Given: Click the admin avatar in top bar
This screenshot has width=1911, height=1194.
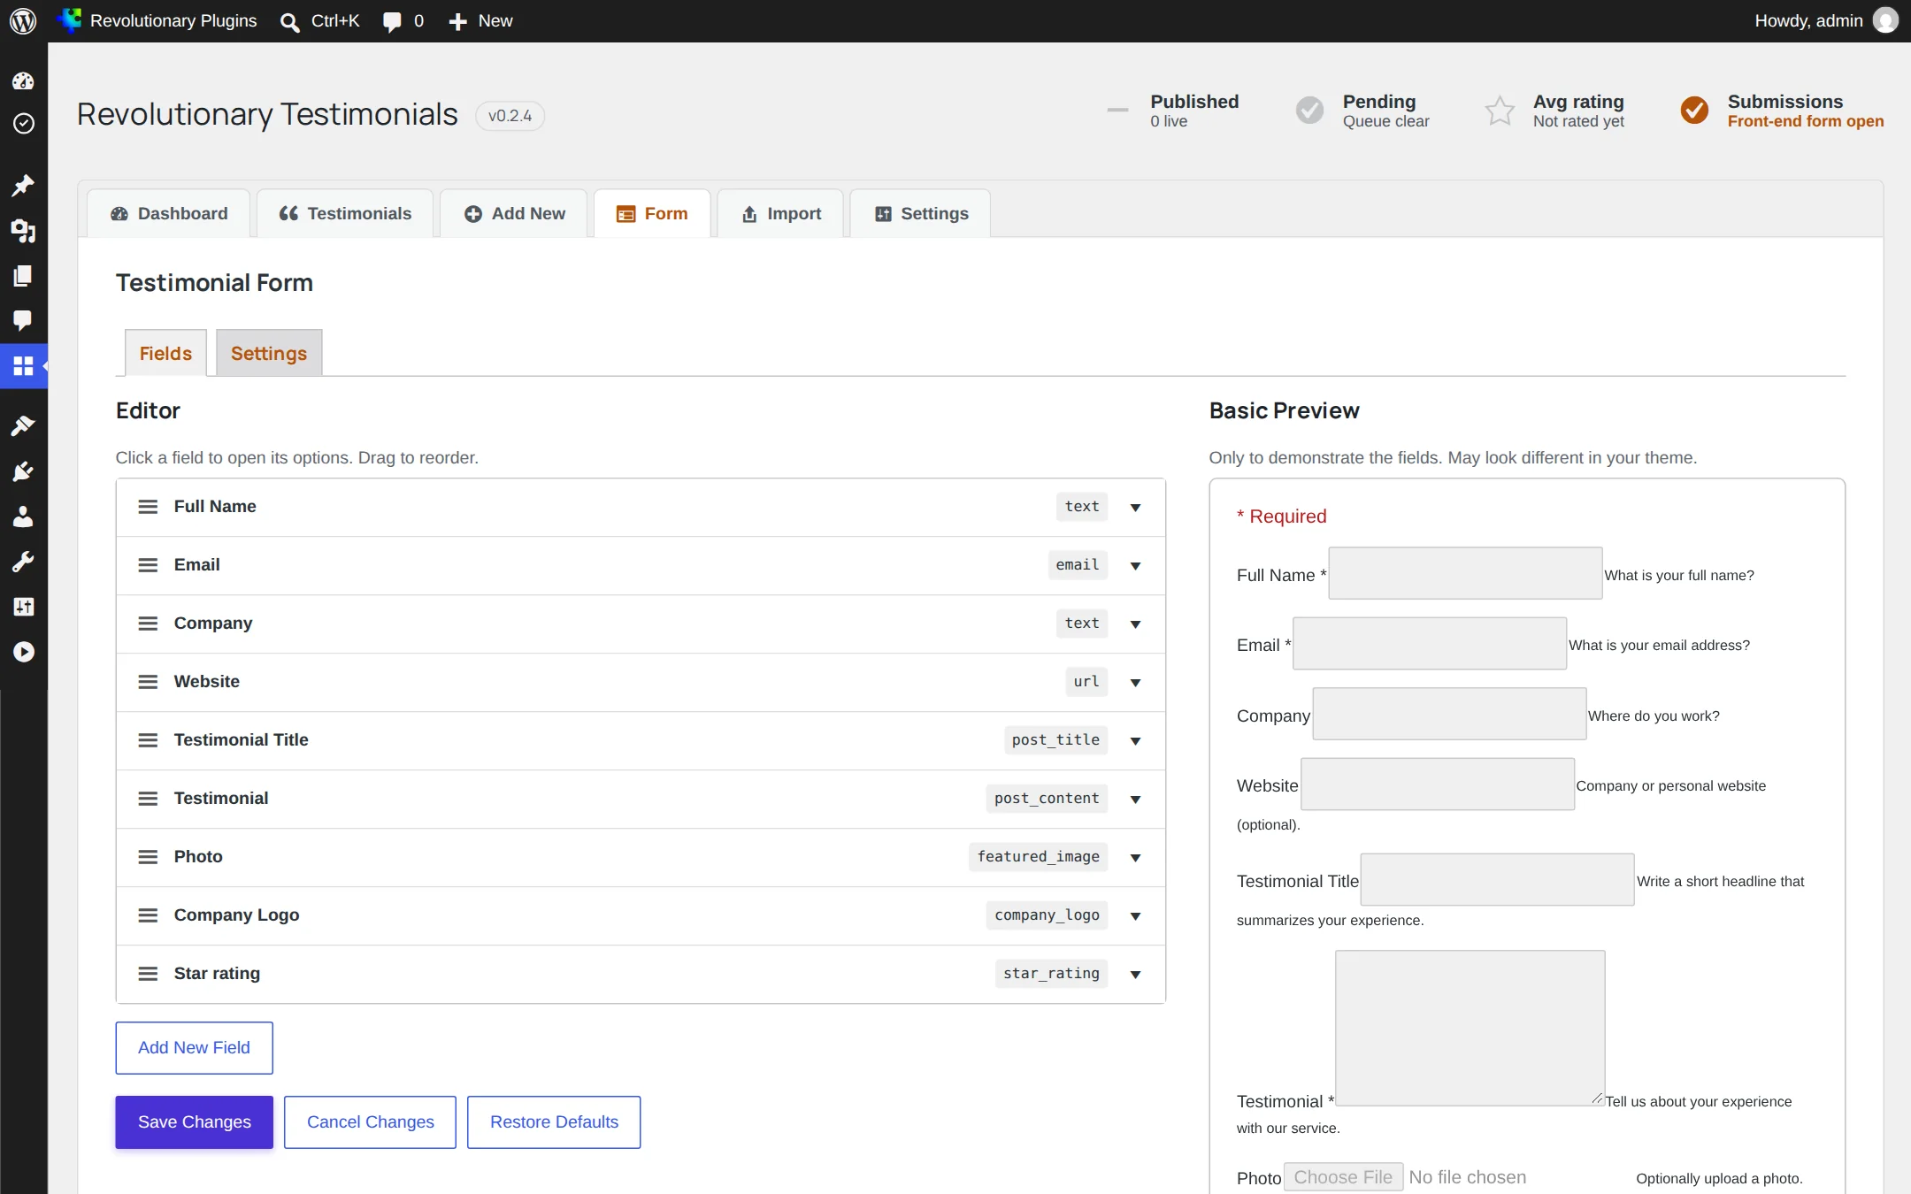Looking at the screenshot, I should (1885, 20).
